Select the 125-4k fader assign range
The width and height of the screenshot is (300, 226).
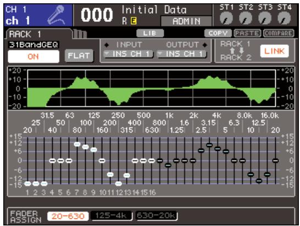(112, 216)
